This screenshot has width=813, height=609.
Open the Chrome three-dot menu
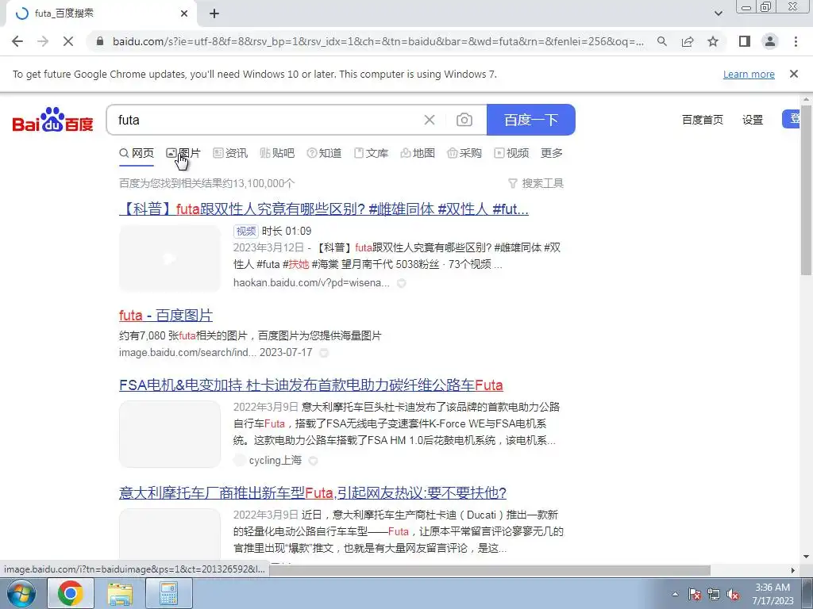[796, 41]
